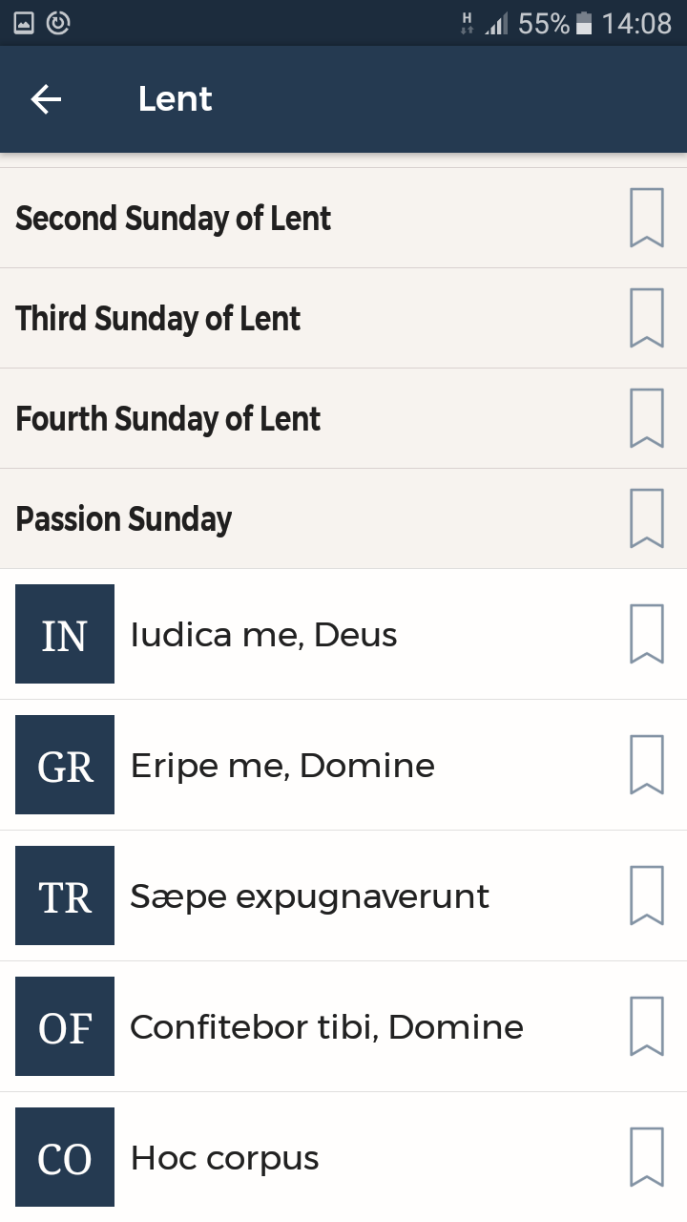The image size is (687, 1222).
Task: Bookmark the Eripe me, Domine chant
Action: 646,765
